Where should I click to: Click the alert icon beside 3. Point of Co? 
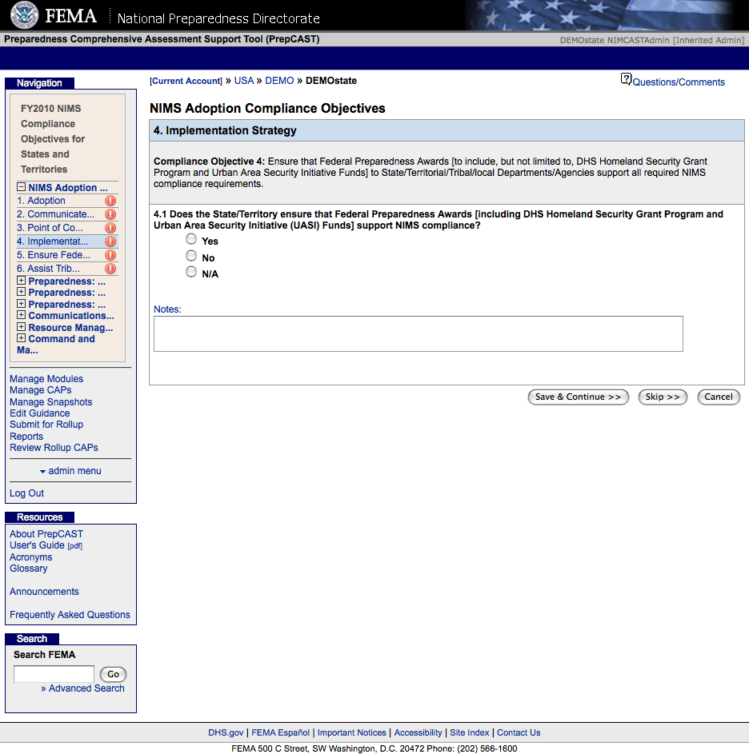tap(110, 228)
